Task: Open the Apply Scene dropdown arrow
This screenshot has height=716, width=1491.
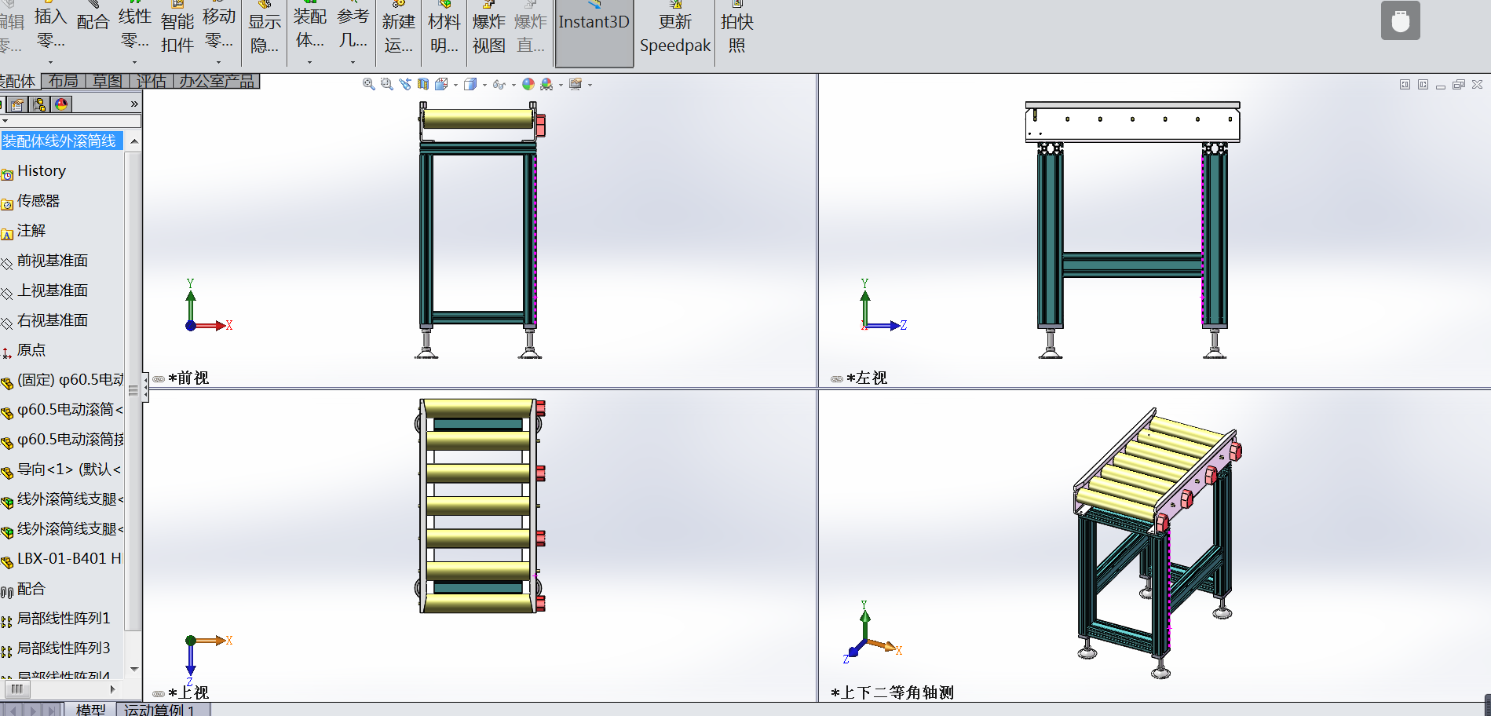Action: click(x=561, y=85)
